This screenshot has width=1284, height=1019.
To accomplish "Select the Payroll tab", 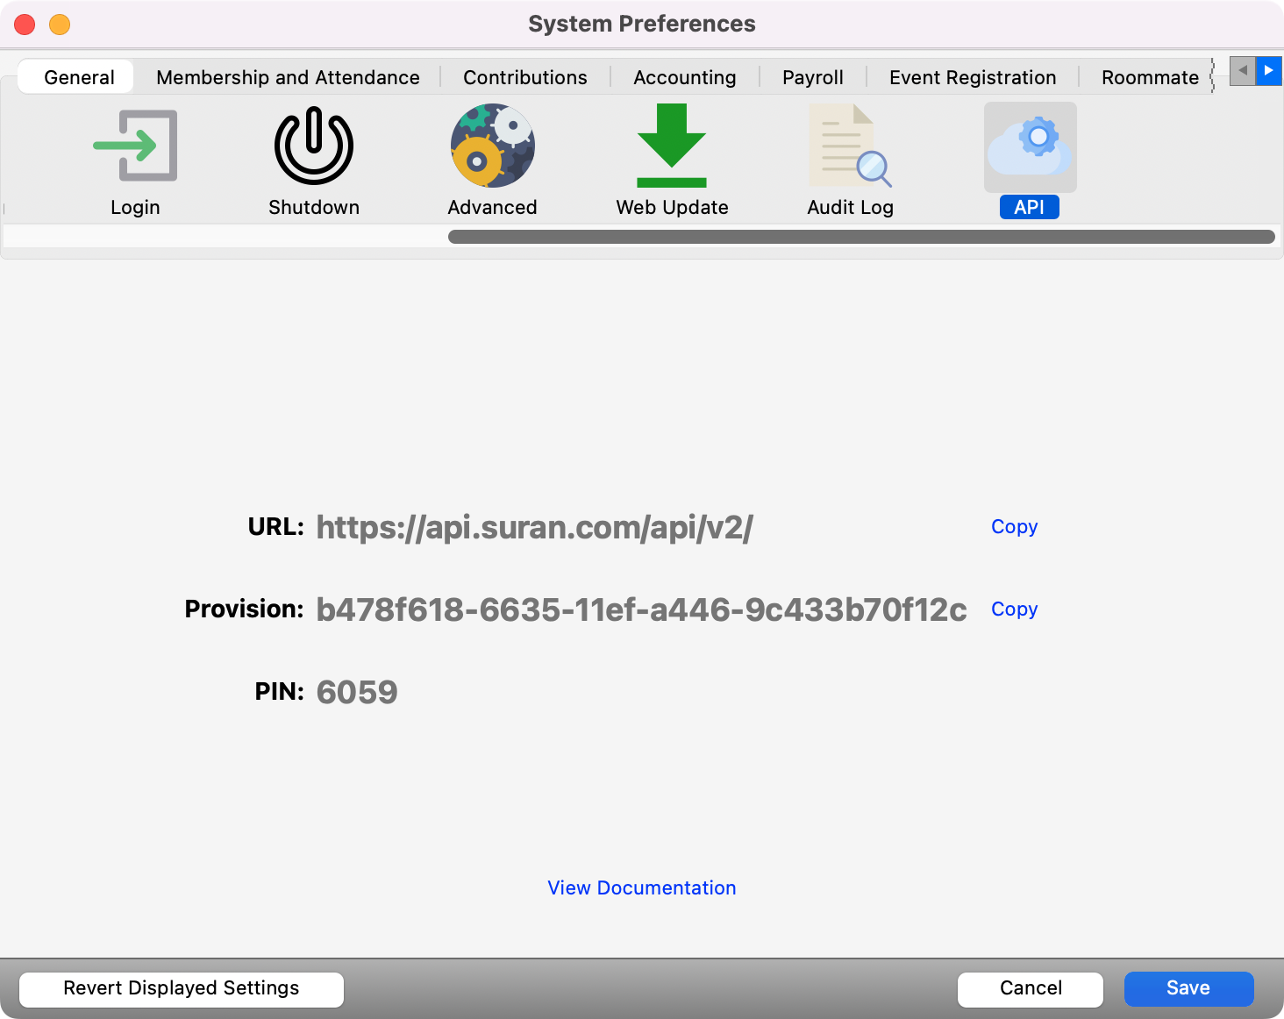I will pyautogui.click(x=812, y=77).
